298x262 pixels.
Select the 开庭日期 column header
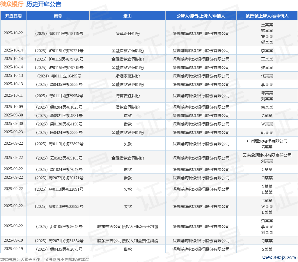13,16
